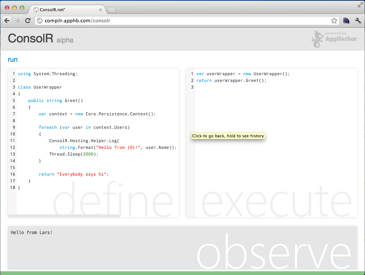
Task: Click the 'class UserWrapper' line
Action: 40,87
